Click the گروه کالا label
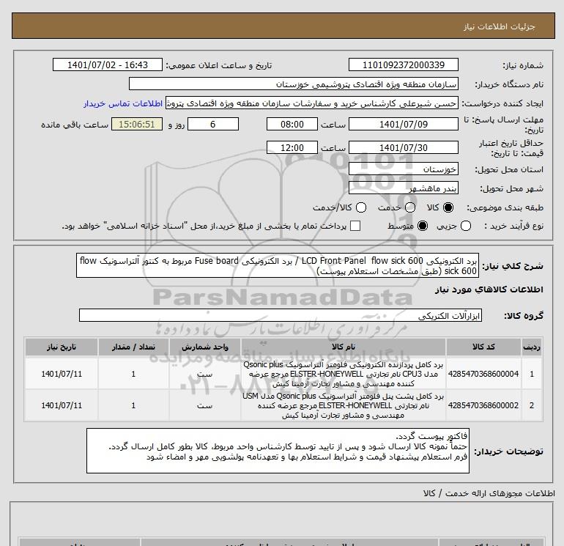This screenshot has width=564, height=546. [x=524, y=316]
